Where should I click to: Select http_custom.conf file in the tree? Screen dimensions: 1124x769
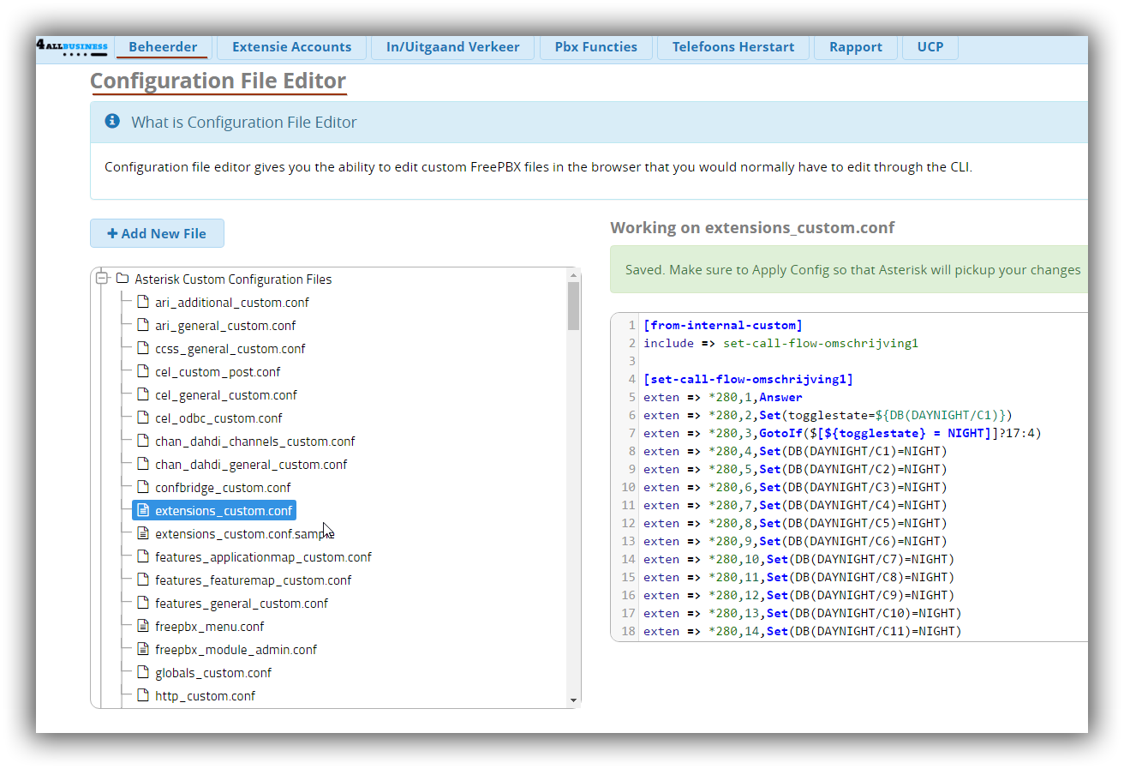[x=205, y=695]
